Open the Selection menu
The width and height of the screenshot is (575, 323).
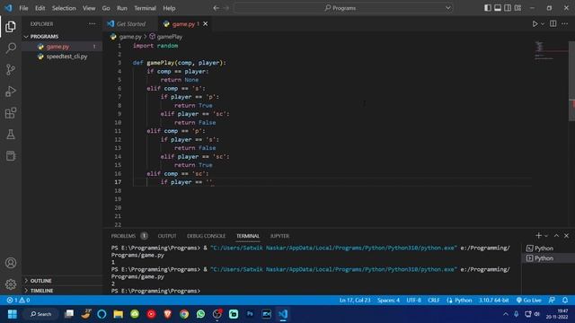[64, 8]
